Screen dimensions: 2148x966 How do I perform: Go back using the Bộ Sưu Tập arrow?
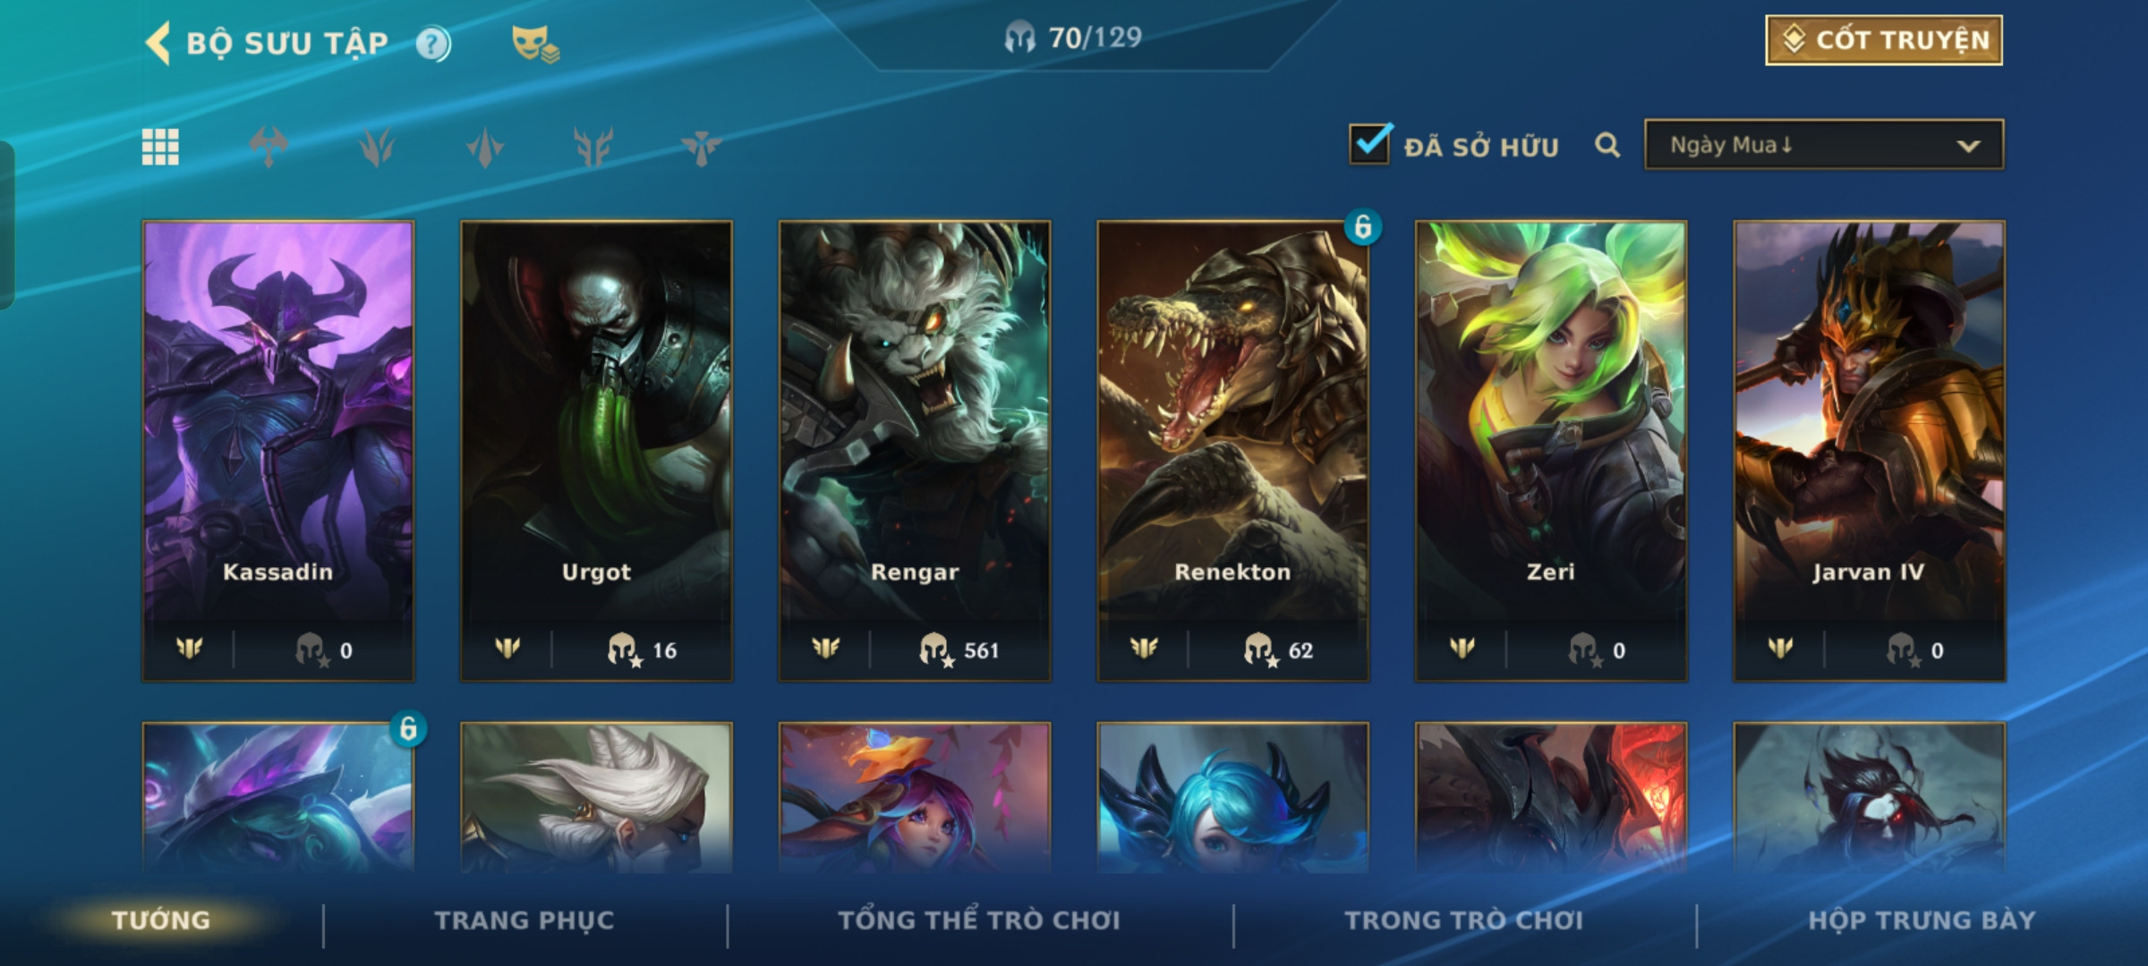click(158, 43)
